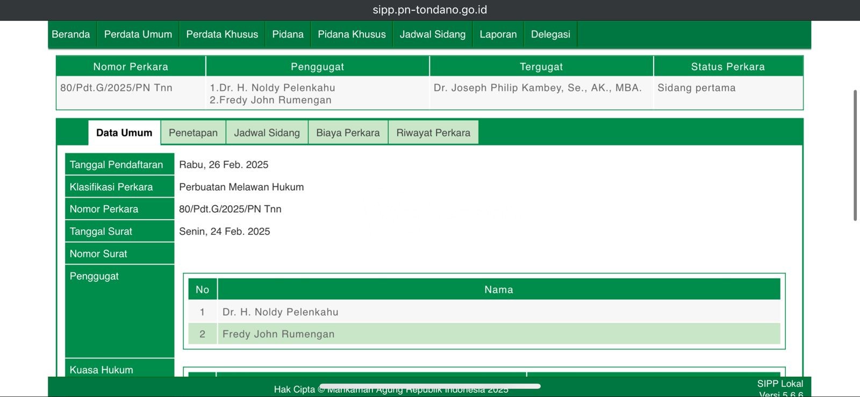Screen dimensions: 860x397
Task: Select the Delegasi menu item
Action: point(550,34)
